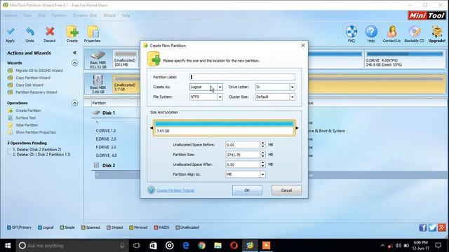Open the Create As dropdown
Viewport: 449px width, 252px height.
click(x=220, y=87)
